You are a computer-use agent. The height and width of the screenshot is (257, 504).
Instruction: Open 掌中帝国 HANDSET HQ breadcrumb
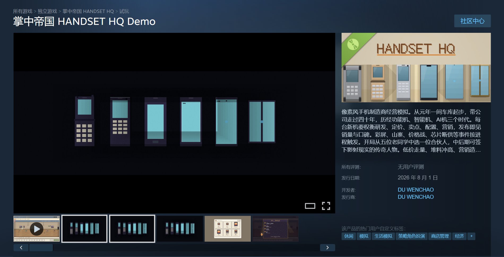88,11
